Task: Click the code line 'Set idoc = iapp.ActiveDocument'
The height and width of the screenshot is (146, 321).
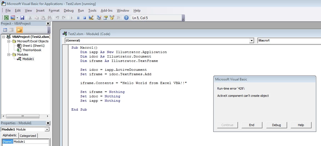Action: [113, 70]
